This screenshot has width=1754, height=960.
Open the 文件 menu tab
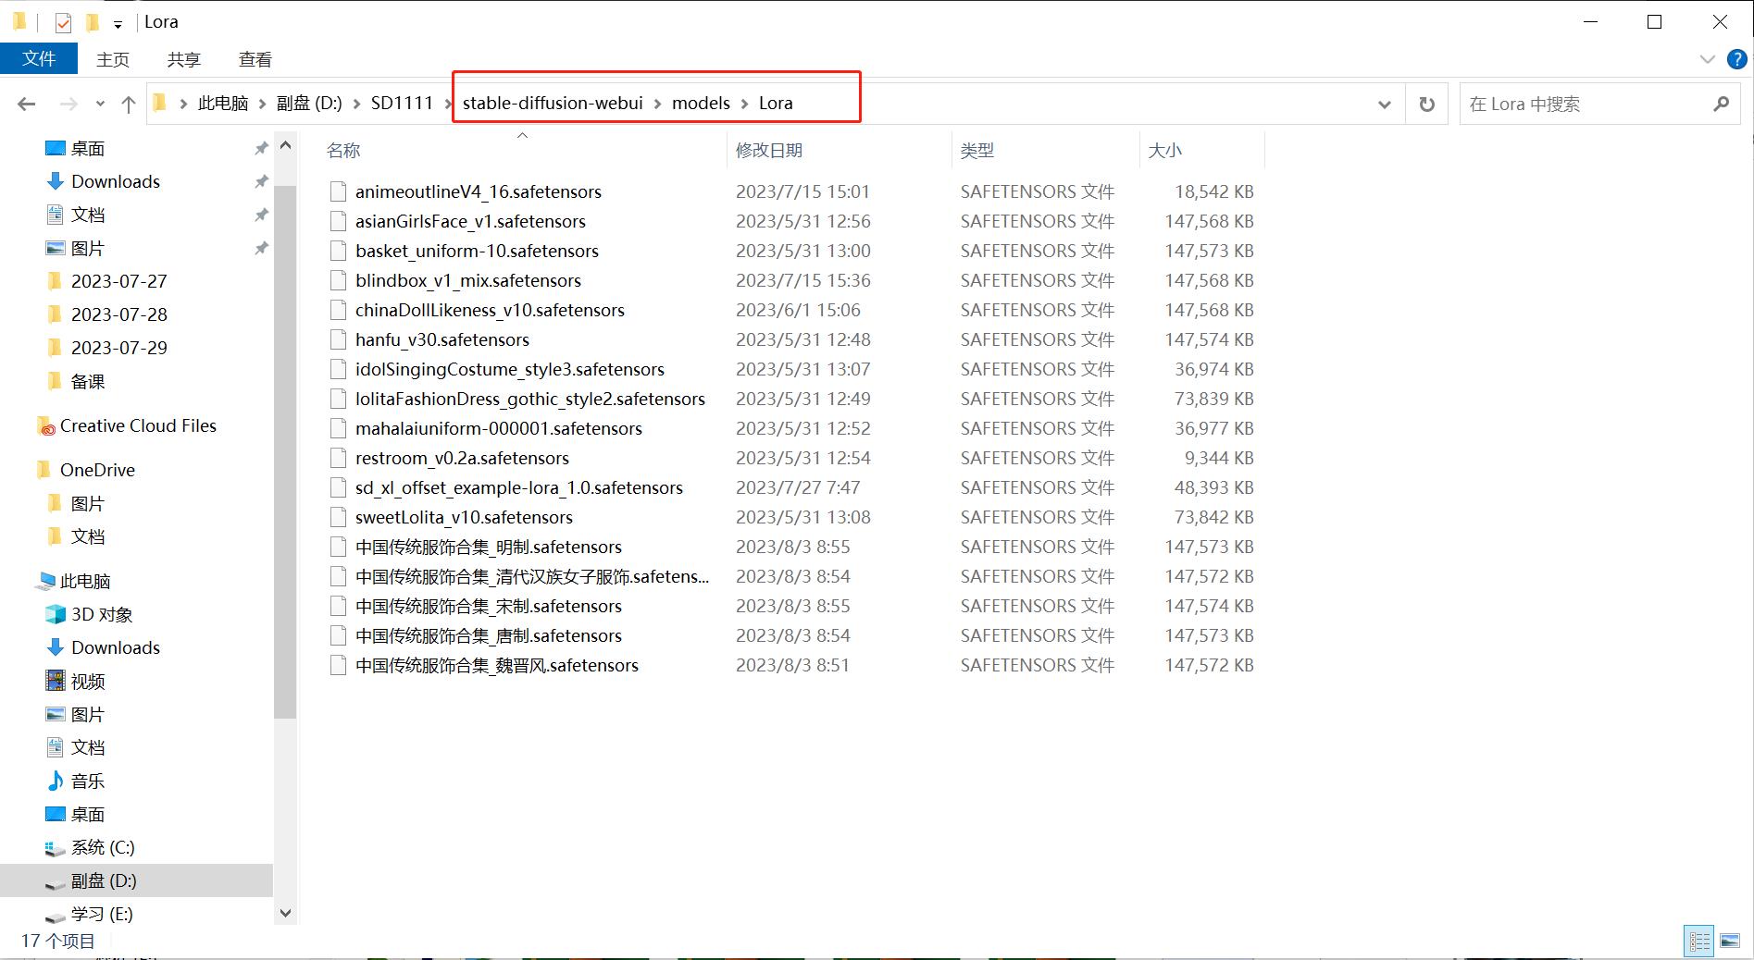39,58
